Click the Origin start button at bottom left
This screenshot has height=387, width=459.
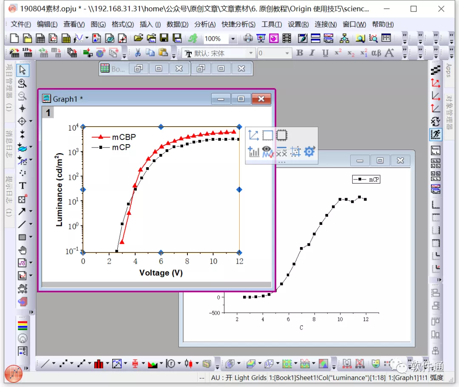pyautogui.click(x=14, y=373)
